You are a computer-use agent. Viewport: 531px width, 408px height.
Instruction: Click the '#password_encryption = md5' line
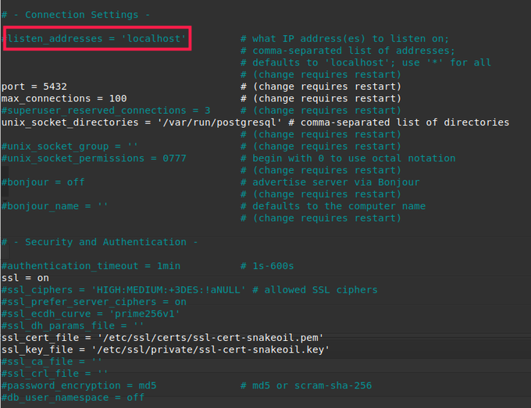point(79,385)
